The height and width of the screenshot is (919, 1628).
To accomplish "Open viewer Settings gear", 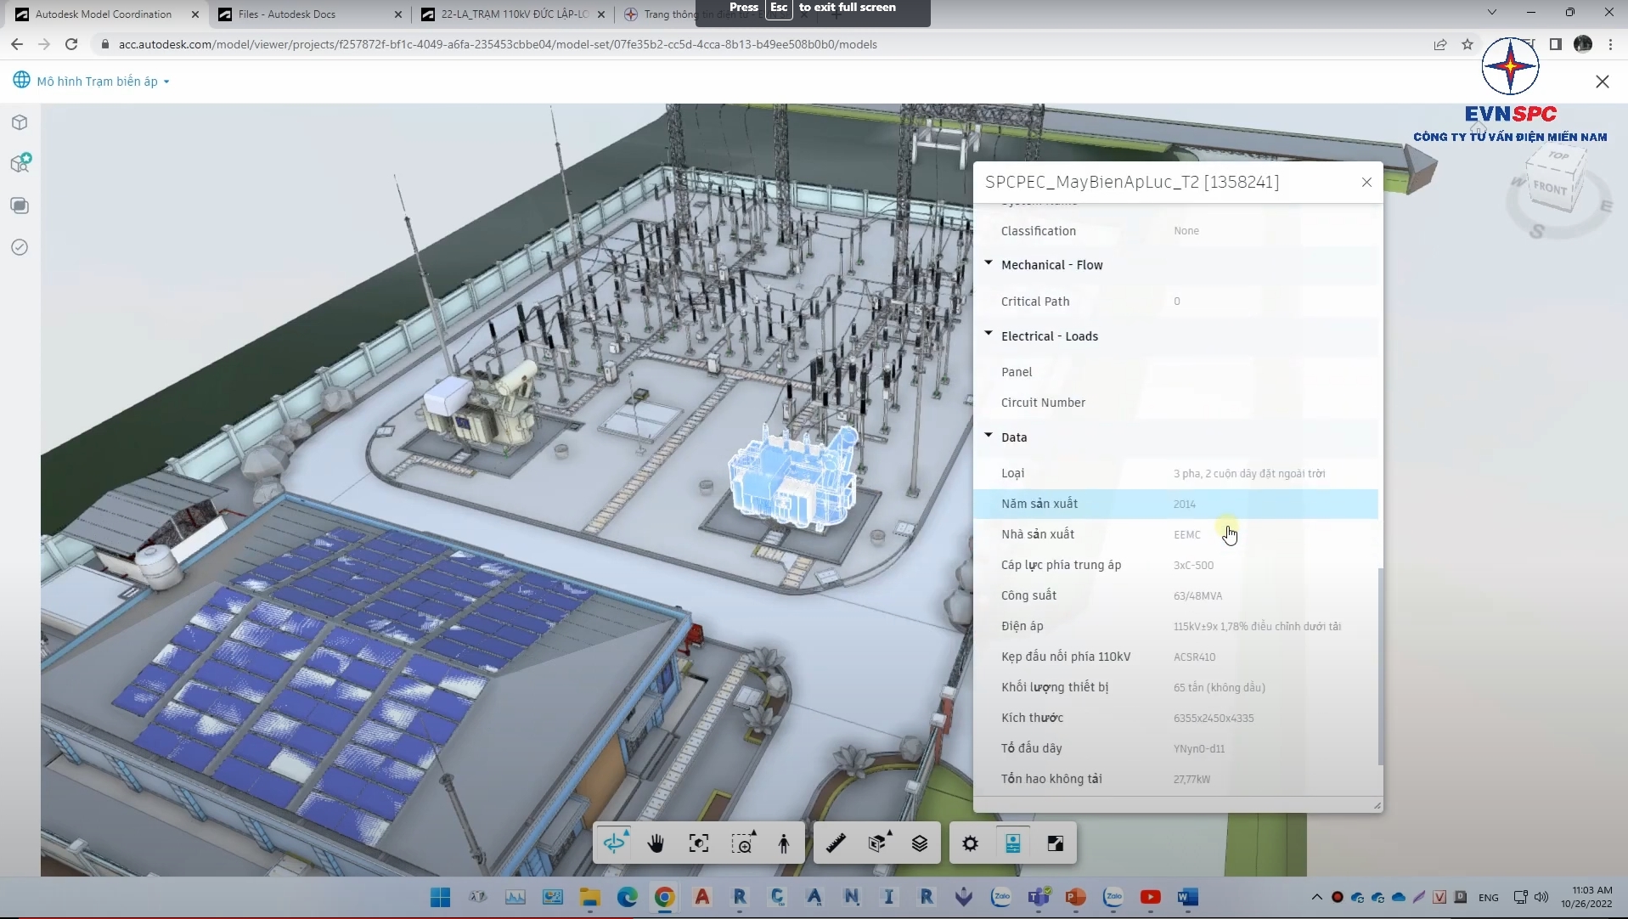I will click(x=970, y=843).
